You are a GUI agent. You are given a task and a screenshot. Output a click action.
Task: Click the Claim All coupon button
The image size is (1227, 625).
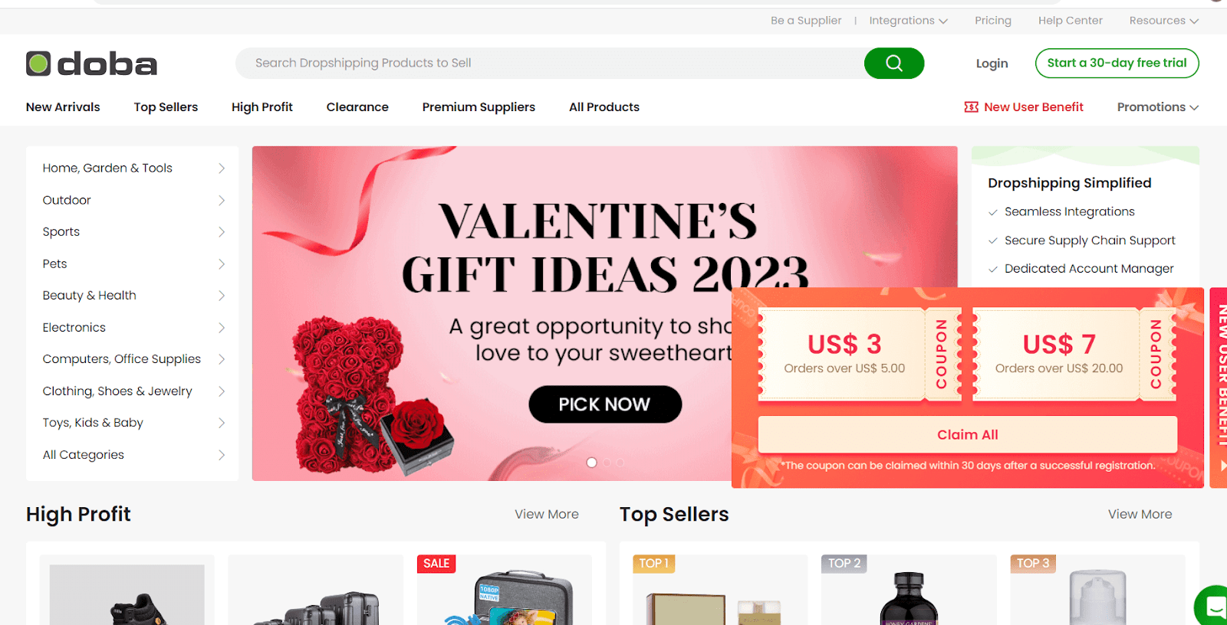click(x=967, y=434)
